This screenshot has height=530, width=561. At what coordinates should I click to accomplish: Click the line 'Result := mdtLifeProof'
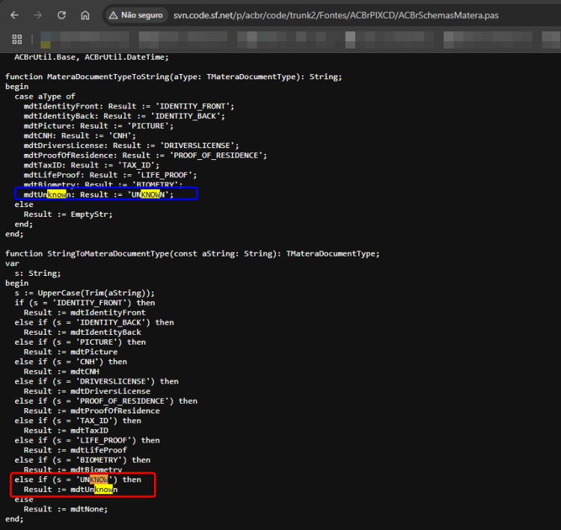[x=75, y=451]
